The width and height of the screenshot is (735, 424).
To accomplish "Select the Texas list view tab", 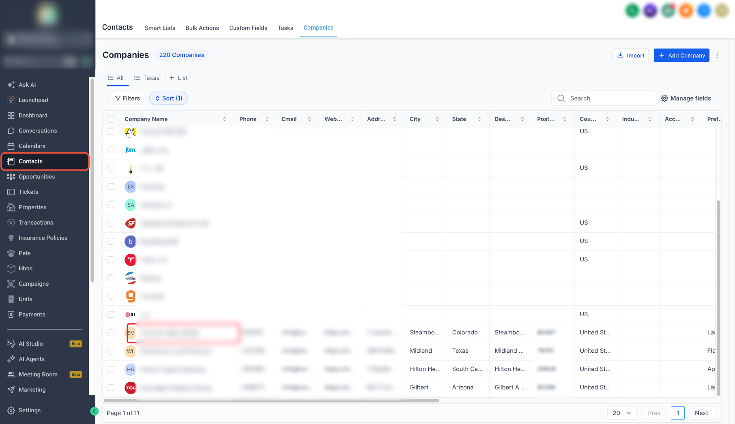I will [x=147, y=78].
